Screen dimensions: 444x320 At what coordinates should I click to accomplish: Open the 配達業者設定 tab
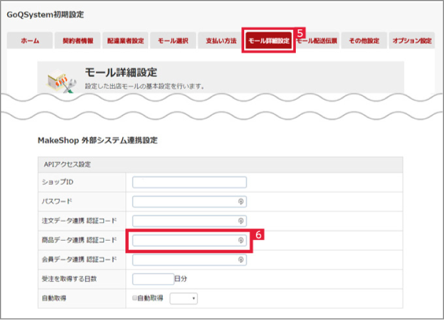pyautogui.click(x=125, y=40)
